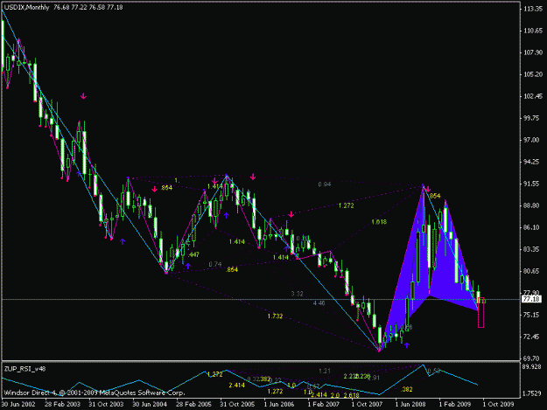Click the 110.65 price axis label
547x410 pixels.
point(533,31)
